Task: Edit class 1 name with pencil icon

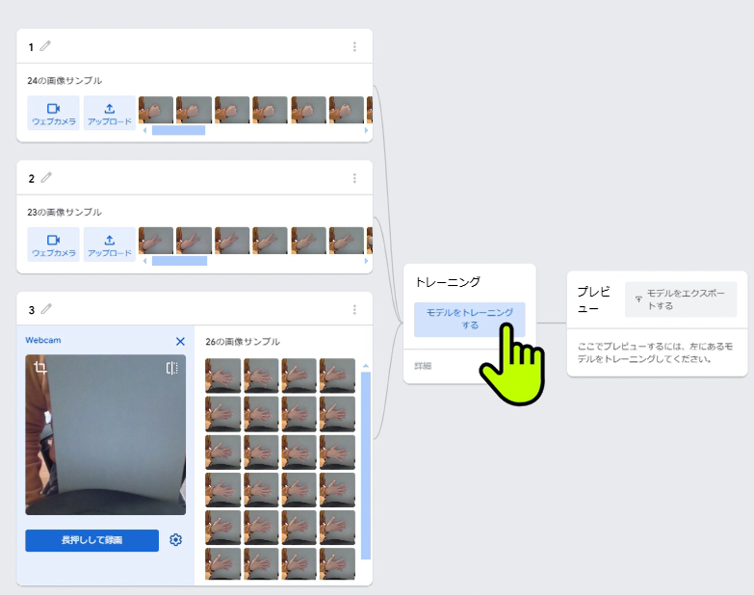Action: click(x=45, y=46)
